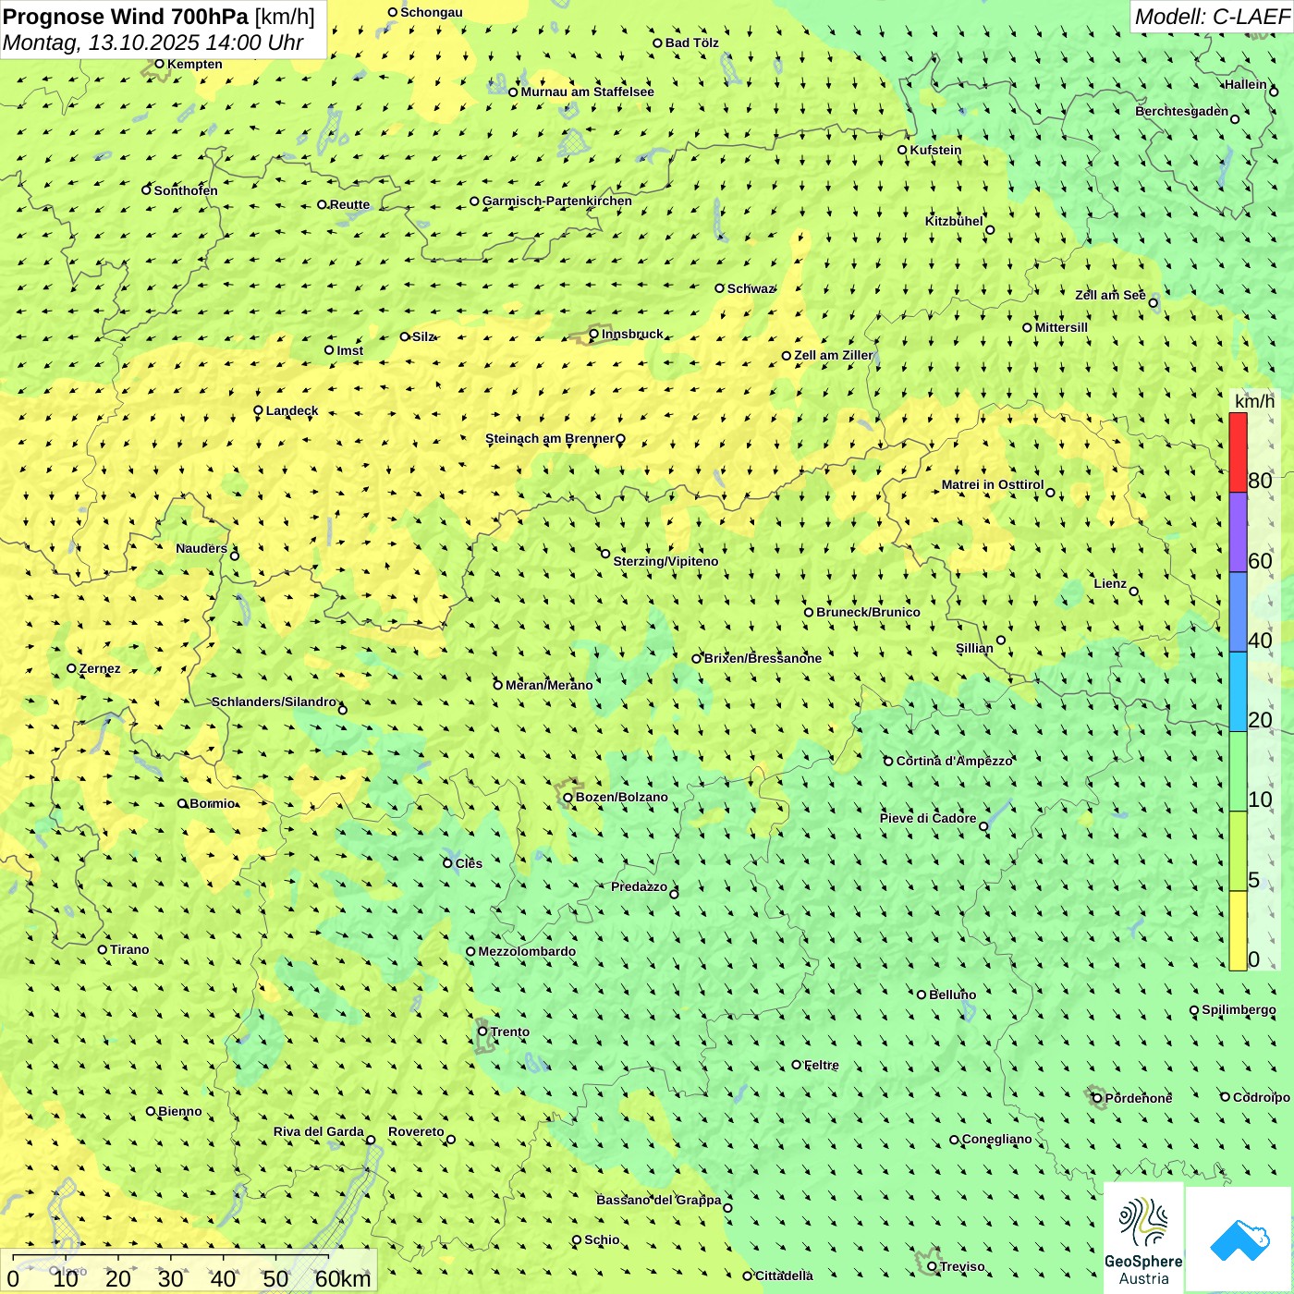The height and width of the screenshot is (1294, 1294).
Task: Click the Matrei in Osttirol label
Action: pos(993,484)
